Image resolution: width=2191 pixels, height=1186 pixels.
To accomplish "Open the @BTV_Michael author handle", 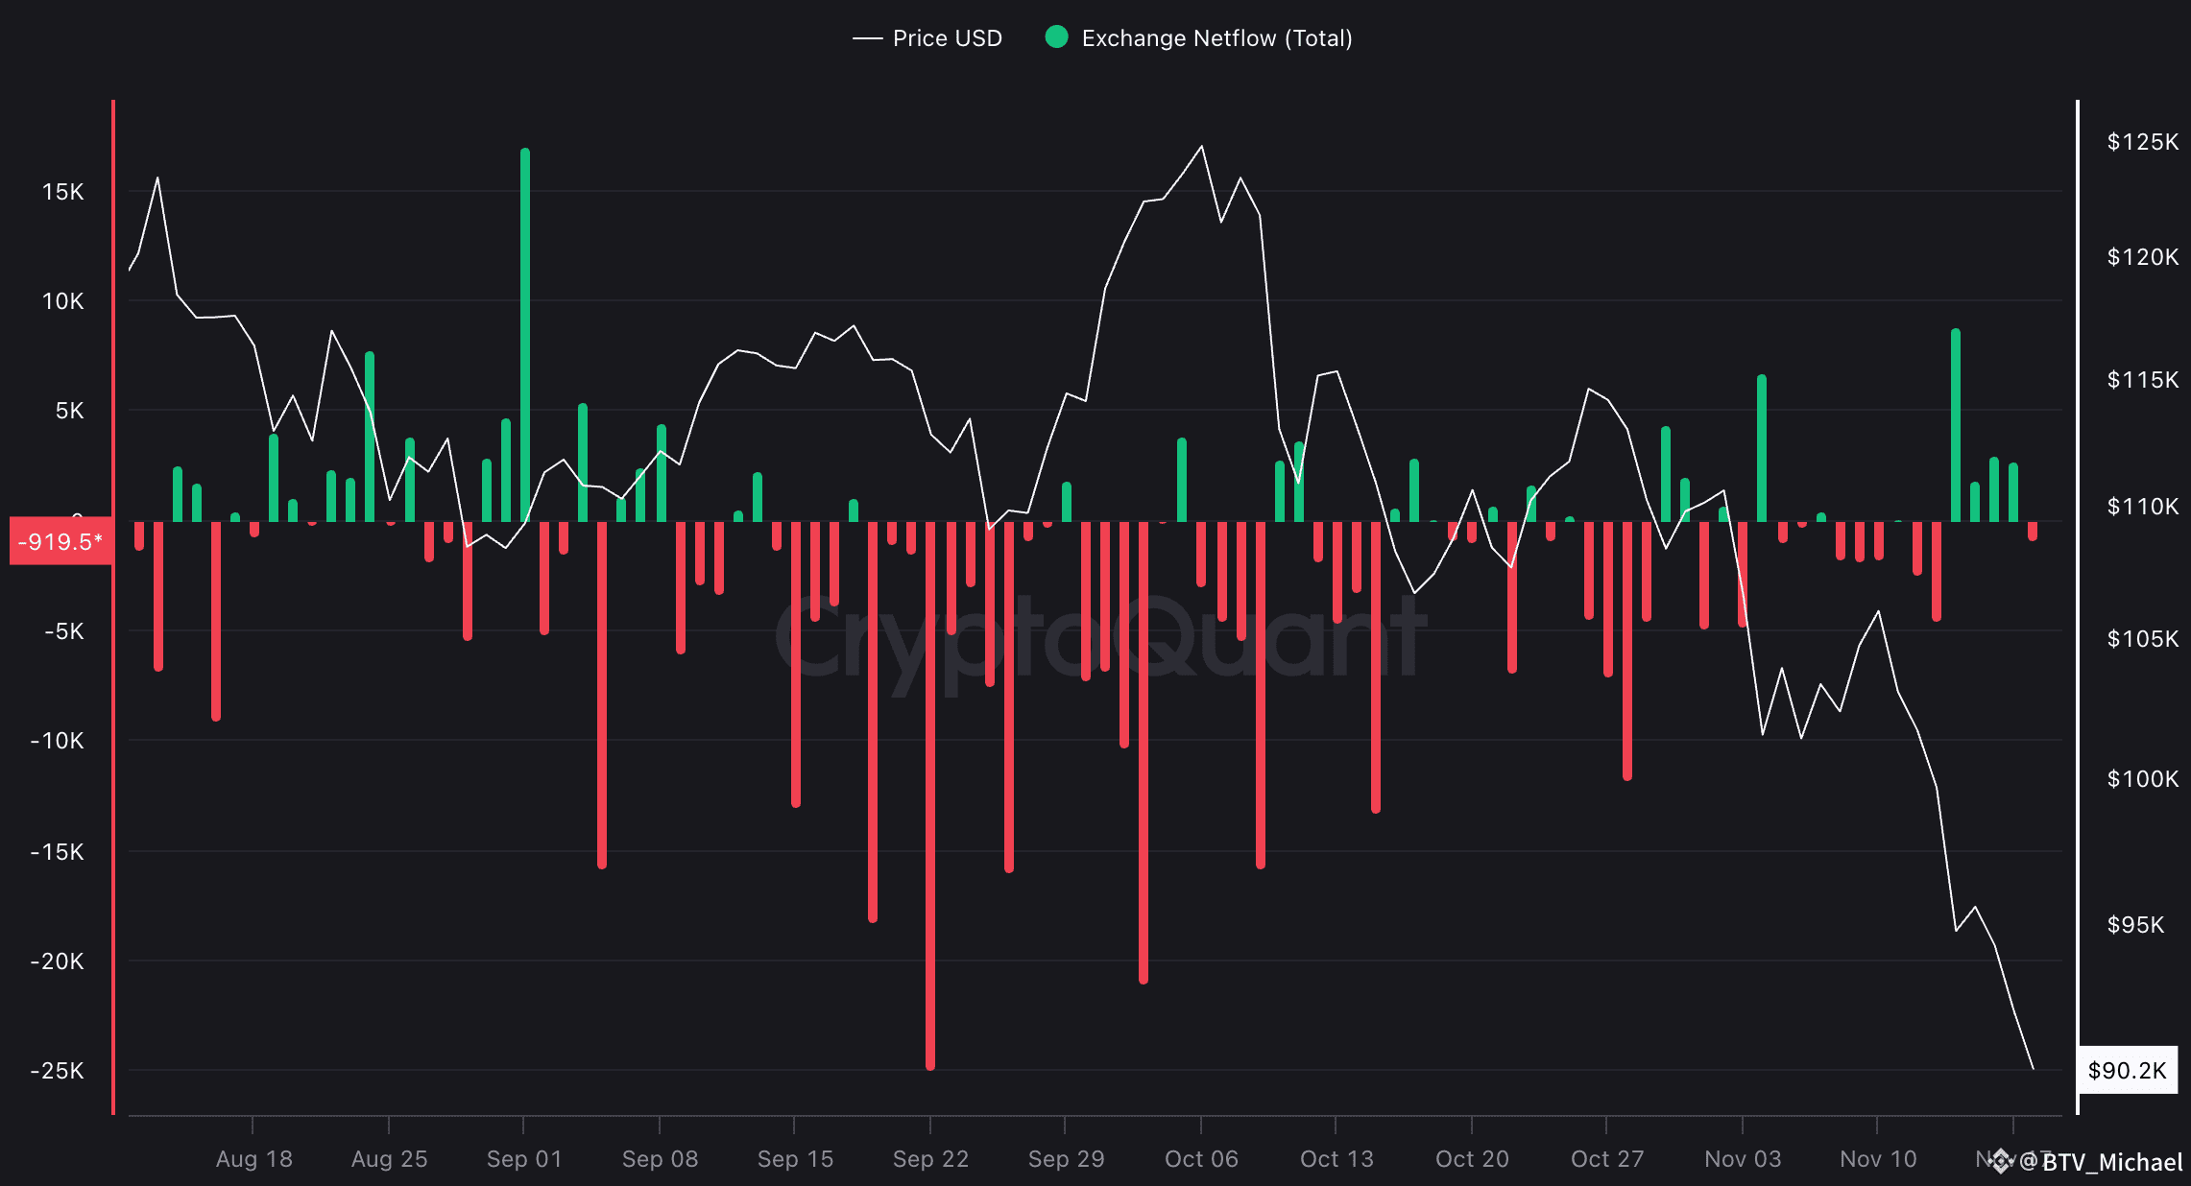I will click(x=2101, y=1162).
